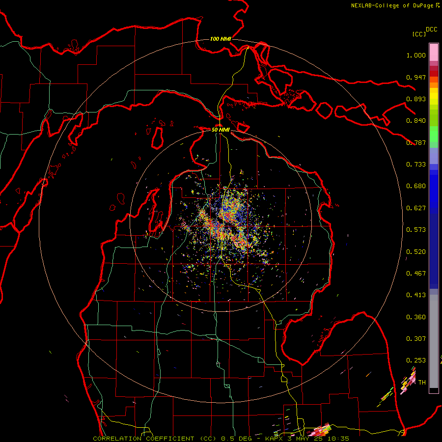Viewport: 442px width, 442px height.
Task: Click the 1.000 color scale value
Action: click(x=416, y=55)
